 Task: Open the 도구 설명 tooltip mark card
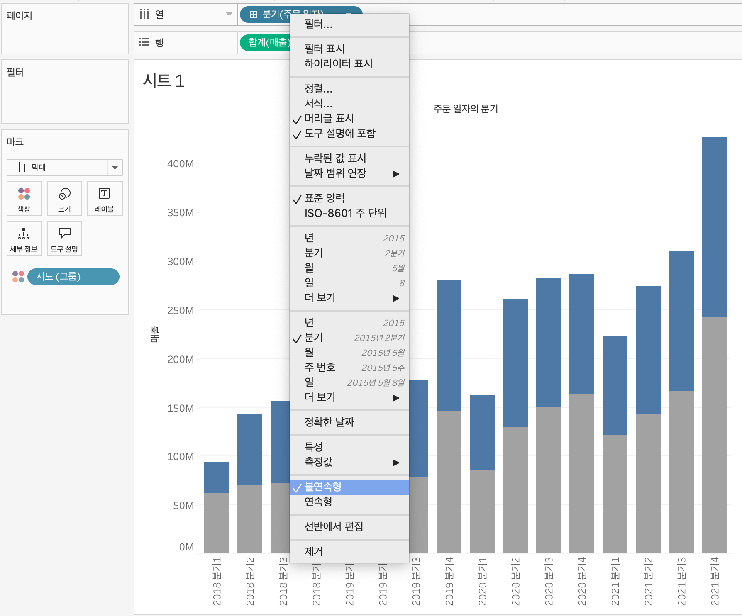[64, 239]
